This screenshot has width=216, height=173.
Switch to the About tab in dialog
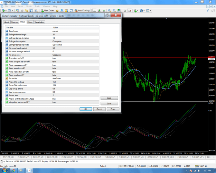tap(7, 22)
